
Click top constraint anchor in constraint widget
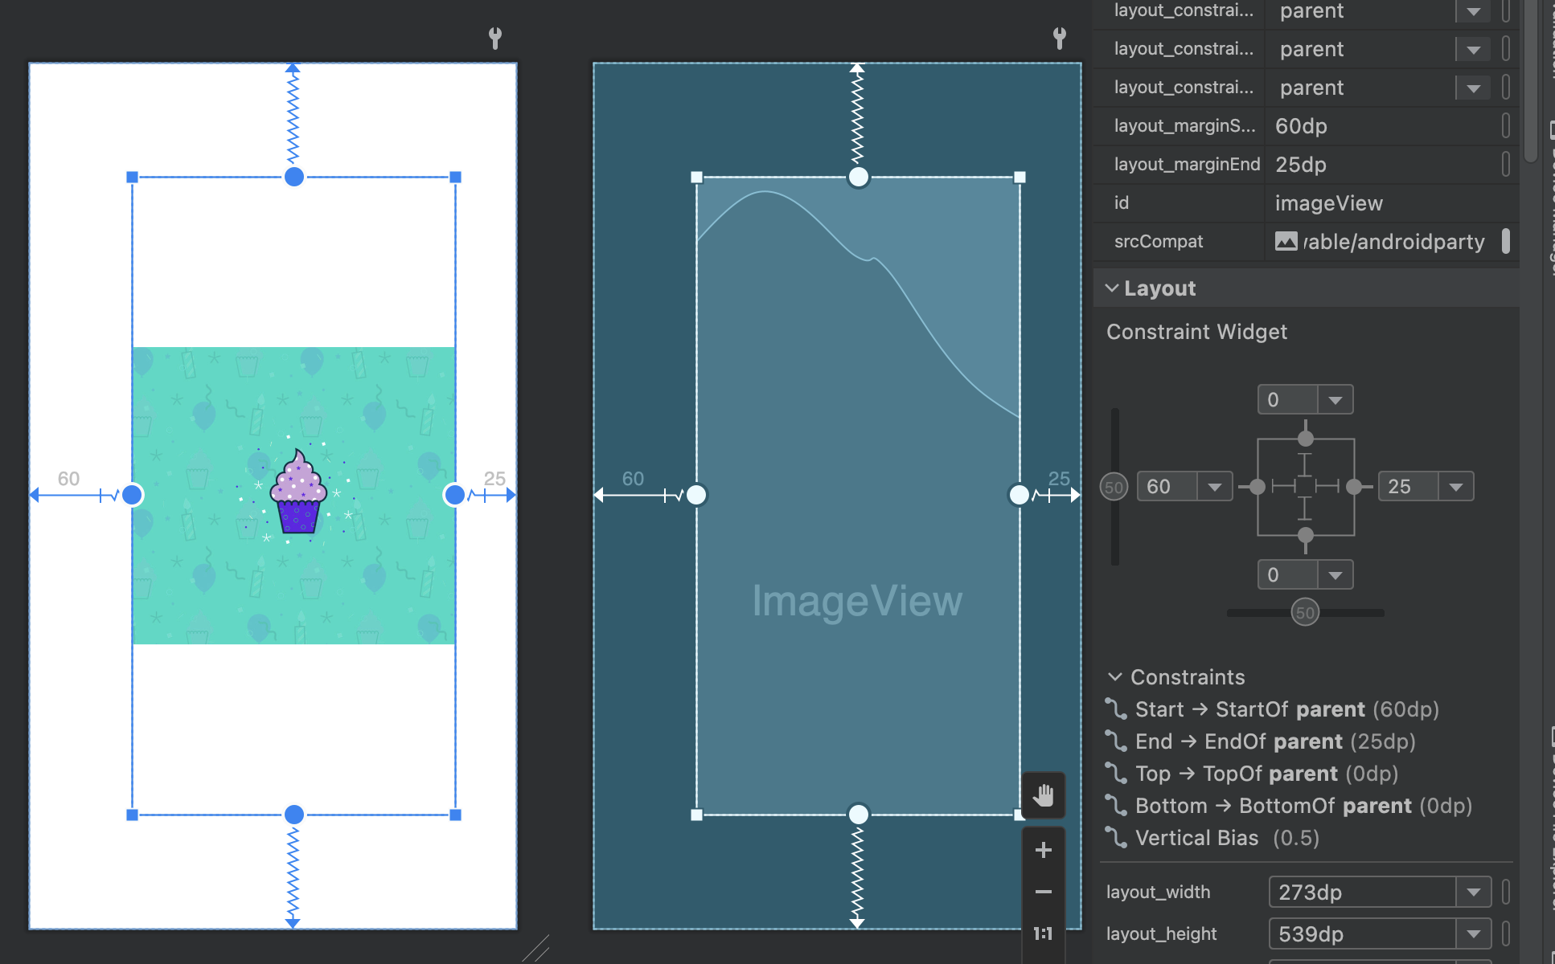1306,439
